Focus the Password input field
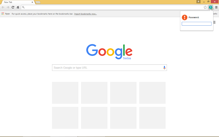 coord(196,24)
